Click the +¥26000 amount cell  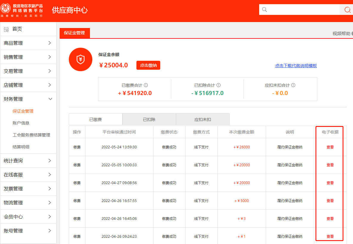242,147
